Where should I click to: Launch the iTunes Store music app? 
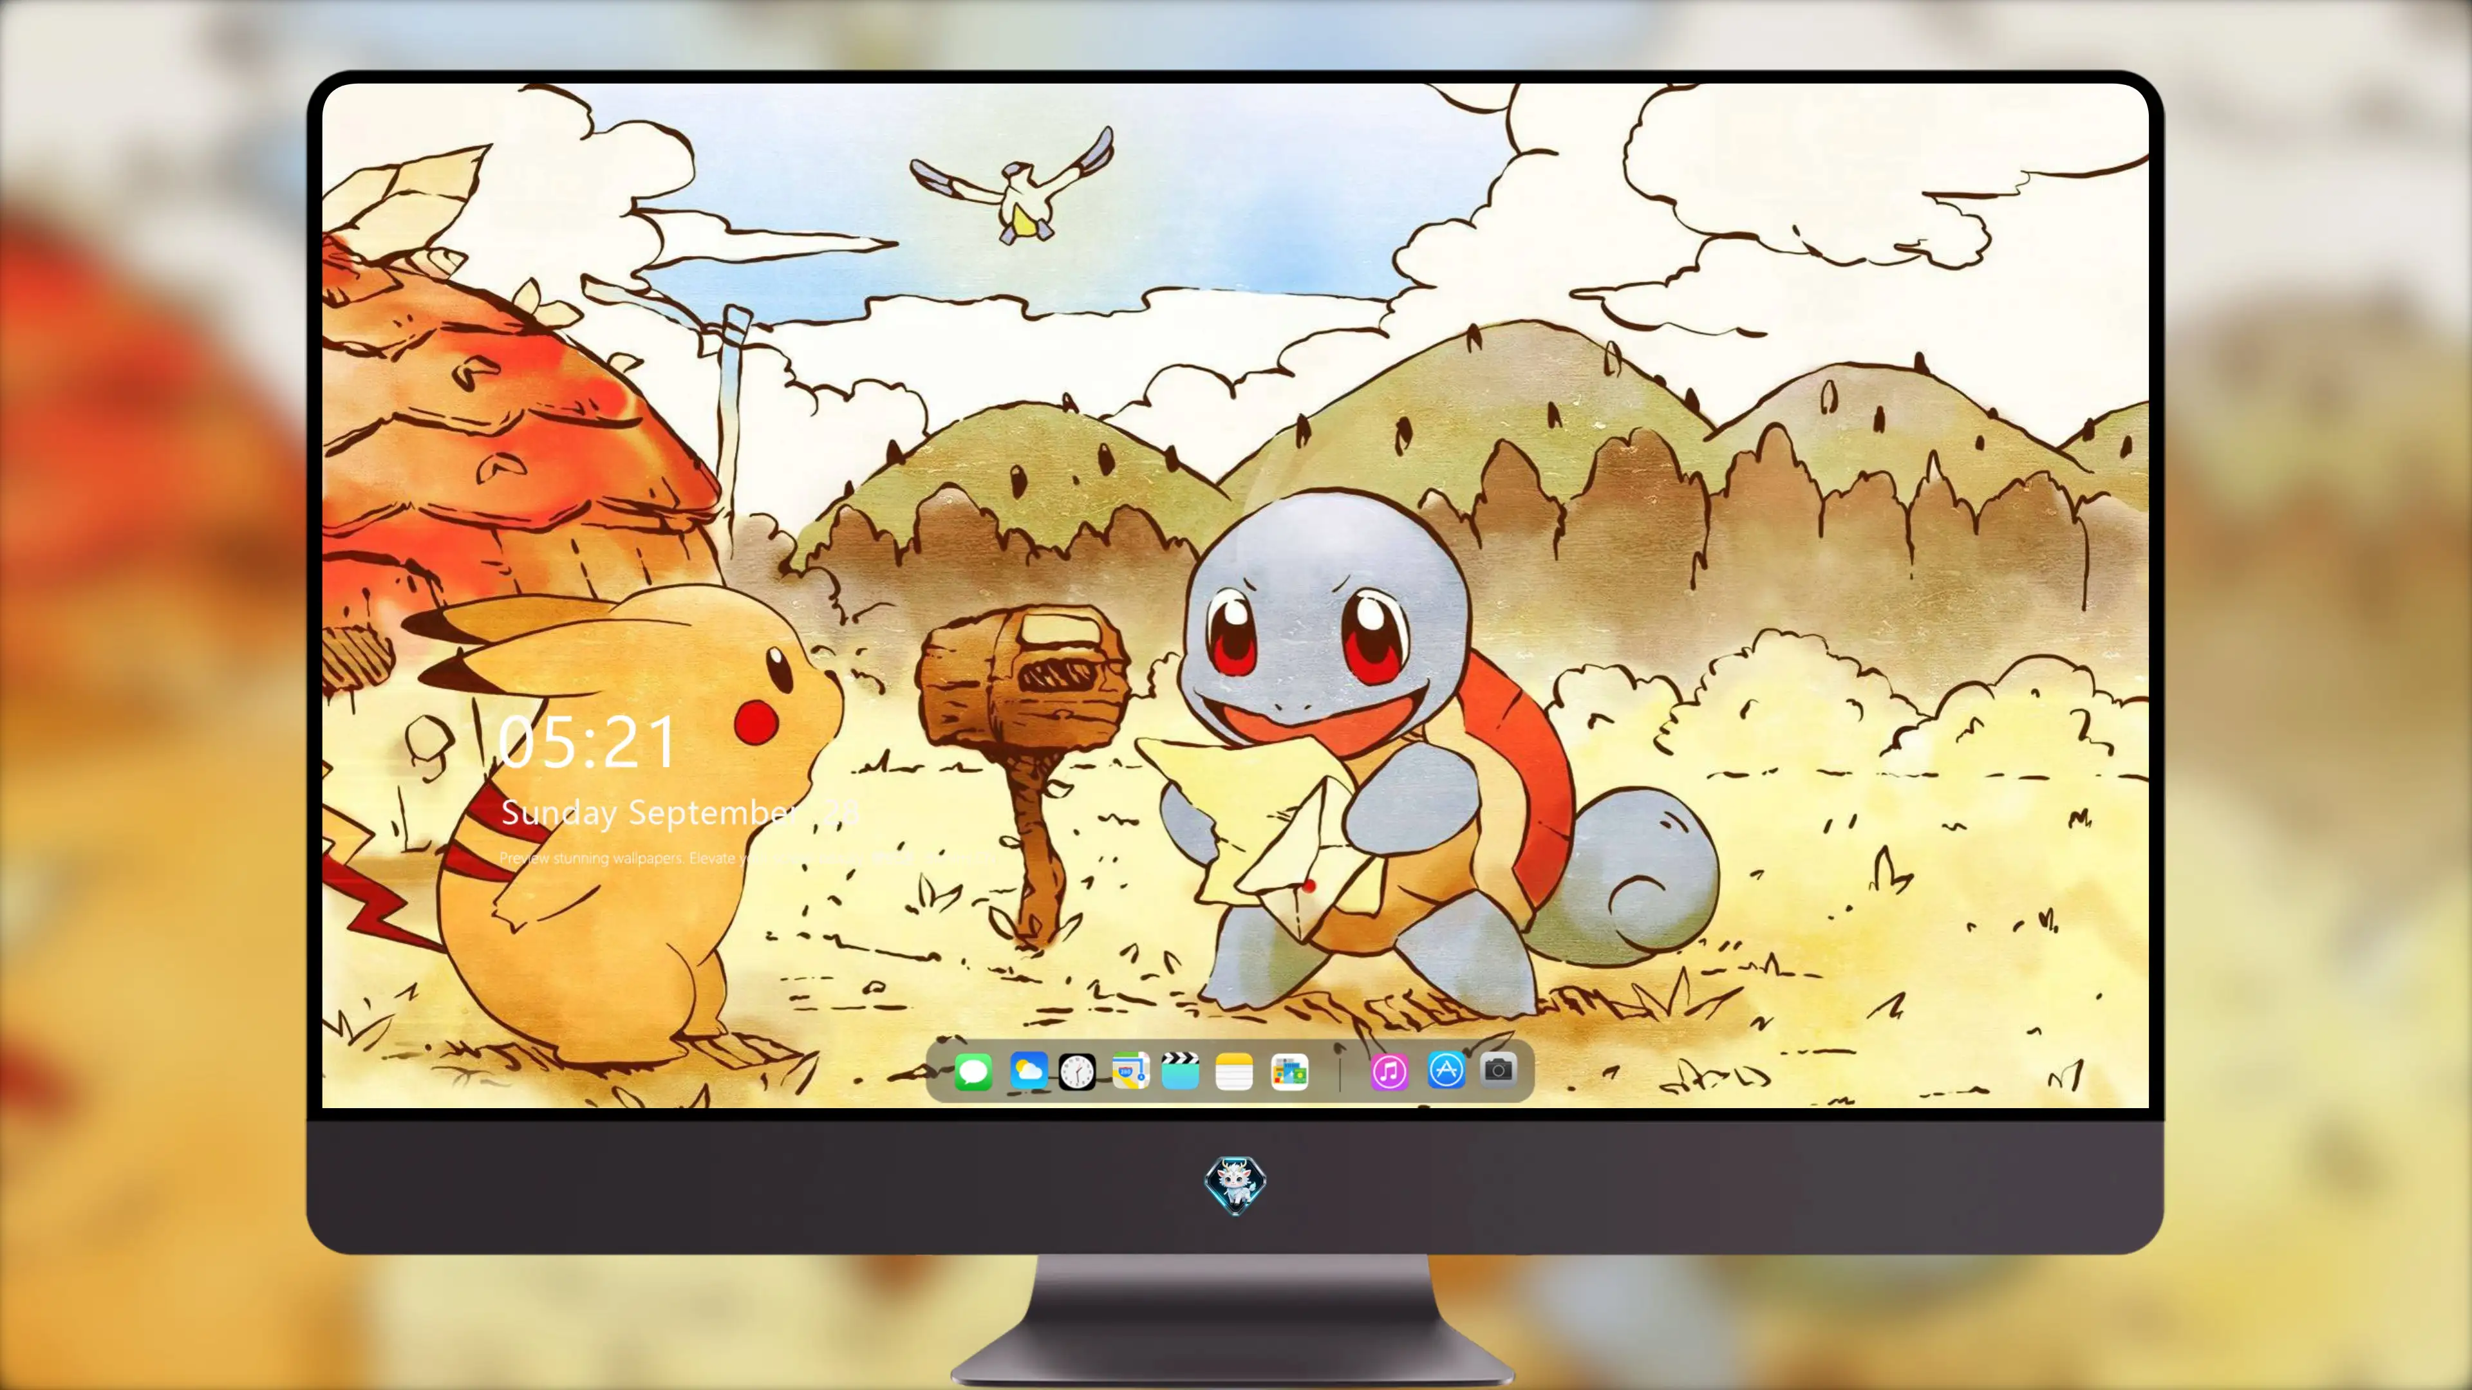(1389, 1071)
